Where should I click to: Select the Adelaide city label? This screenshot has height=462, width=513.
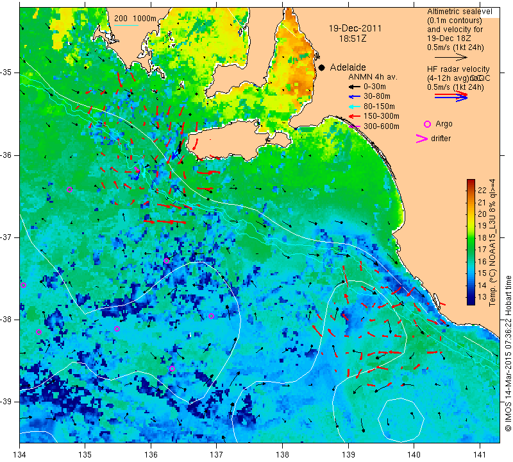click(x=348, y=67)
